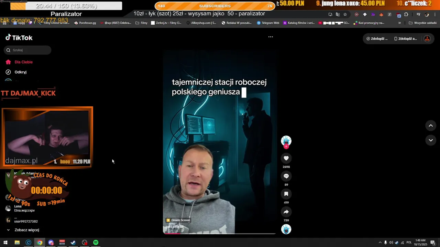The width and height of the screenshot is (440, 247).
Task: Click the first Zdobądź button in the header
Action: [377, 39]
